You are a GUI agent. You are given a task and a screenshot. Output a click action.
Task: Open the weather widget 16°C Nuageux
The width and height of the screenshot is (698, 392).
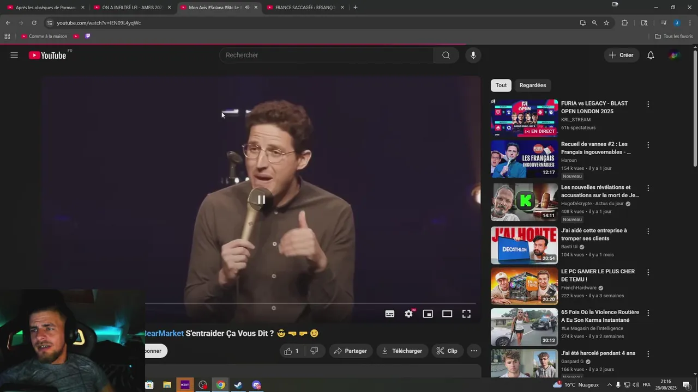tap(576, 385)
